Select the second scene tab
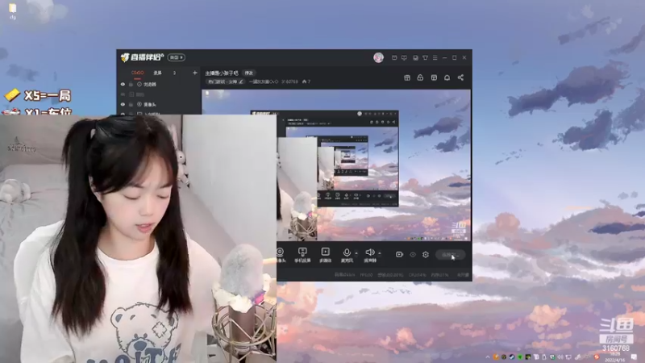This screenshot has height=363, width=645. click(157, 73)
